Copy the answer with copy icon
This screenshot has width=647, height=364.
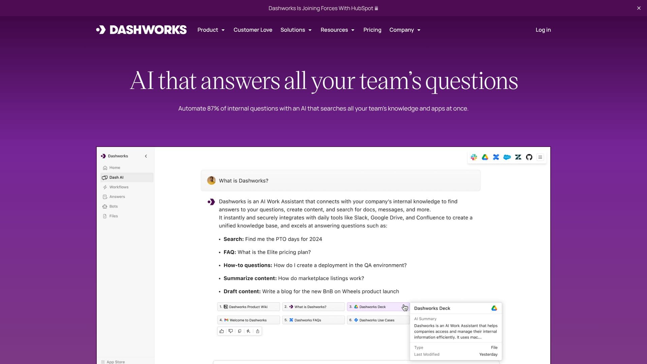[240, 331]
